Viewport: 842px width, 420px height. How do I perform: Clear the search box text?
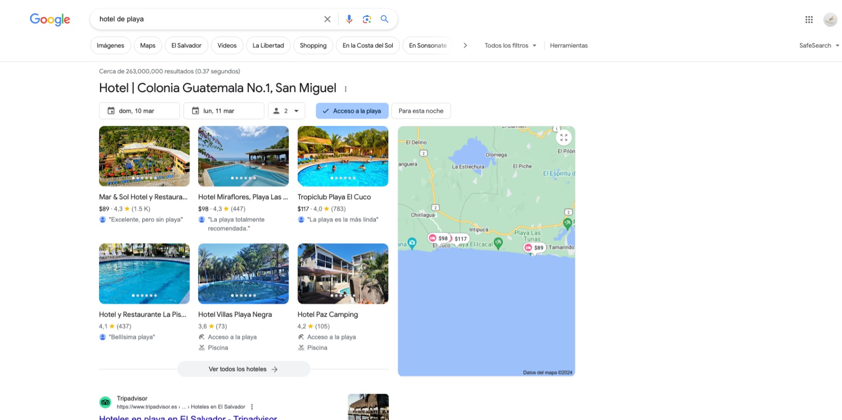tap(327, 19)
